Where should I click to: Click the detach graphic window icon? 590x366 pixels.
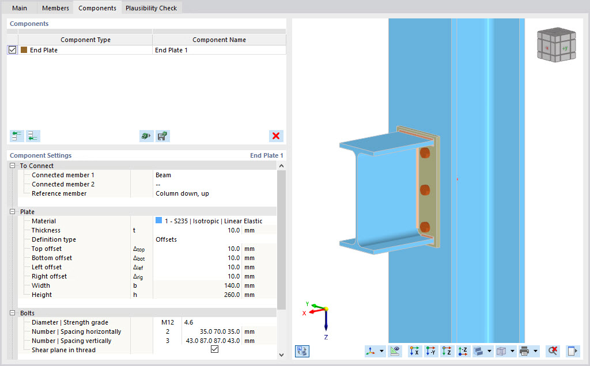pos(572,351)
